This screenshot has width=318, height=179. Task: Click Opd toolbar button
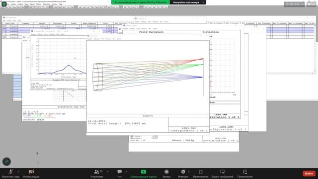point(96,7)
